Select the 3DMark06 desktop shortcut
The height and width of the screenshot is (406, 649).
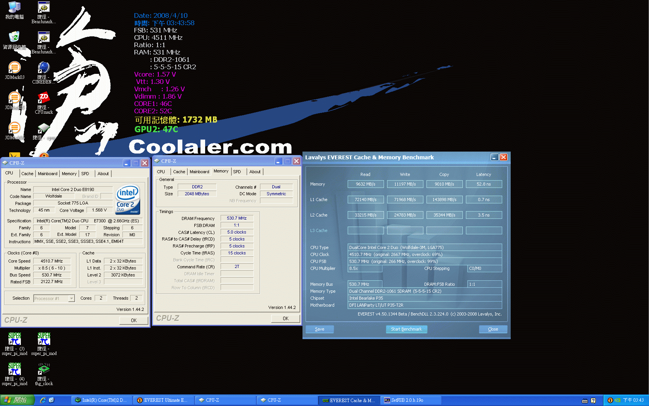(14, 130)
